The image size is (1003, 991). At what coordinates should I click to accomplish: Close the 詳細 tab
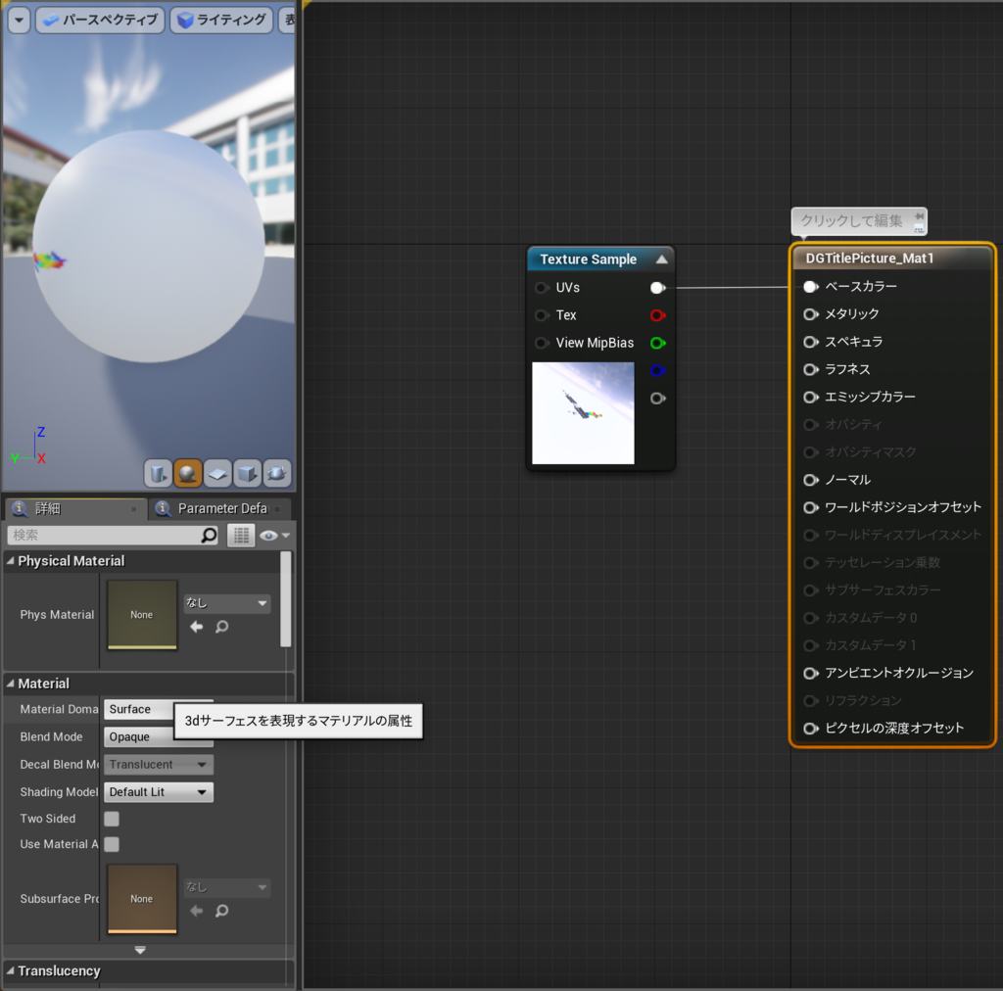pos(133,509)
